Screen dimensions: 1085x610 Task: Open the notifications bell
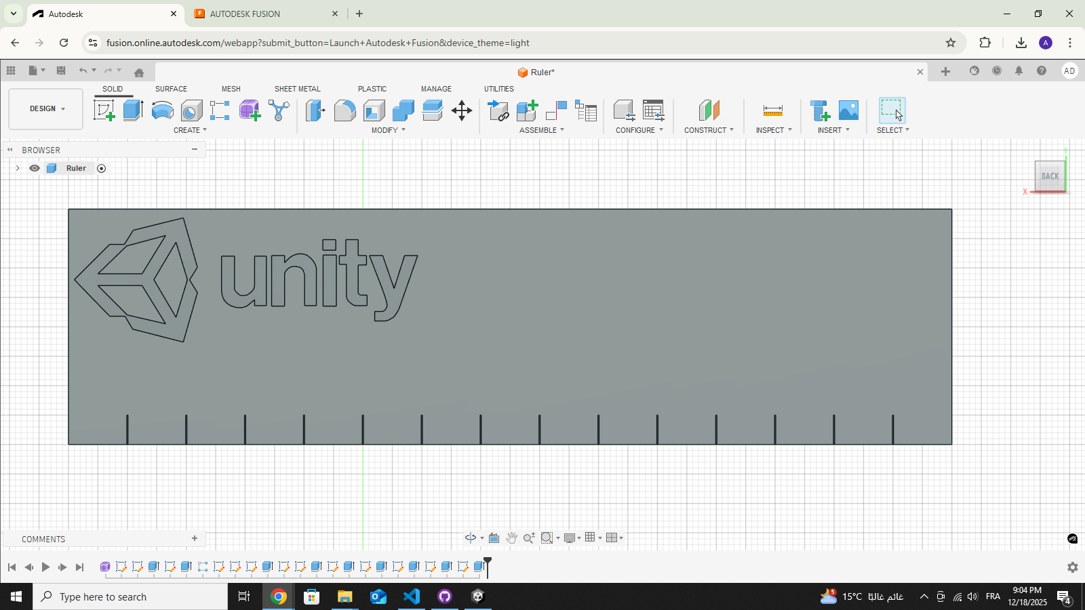point(1019,70)
